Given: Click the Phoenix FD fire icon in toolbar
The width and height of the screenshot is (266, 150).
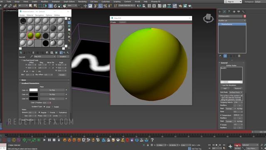Looking at the screenshot, I should (x=65, y=140).
